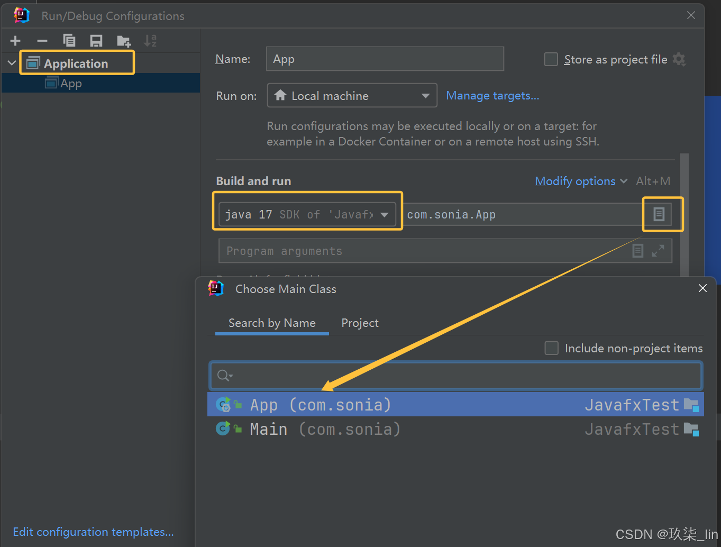Switch to the Project tab
Image resolution: width=721 pixels, height=547 pixels.
[360, 323]
